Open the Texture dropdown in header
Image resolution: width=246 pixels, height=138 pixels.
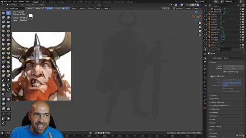pos(82,8)
